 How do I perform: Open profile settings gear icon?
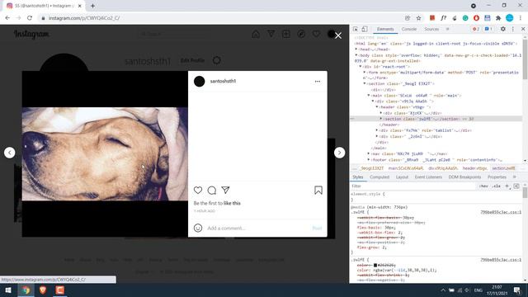(217, 60)
